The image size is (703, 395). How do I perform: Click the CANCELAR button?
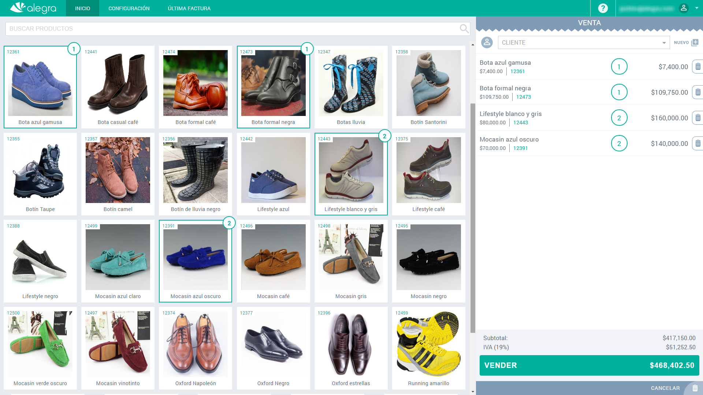tap(665, 388)
